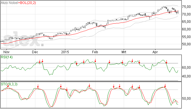Click the Nov label on time axis
Image resolution: width=195 pixels, height=109 pixels.
tap(6, 52)
